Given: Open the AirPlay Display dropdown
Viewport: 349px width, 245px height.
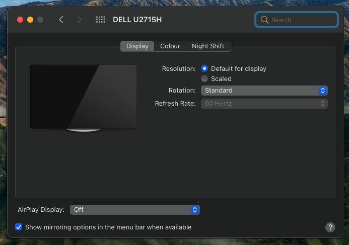Looking at the screenshot, I should point(134,210).
